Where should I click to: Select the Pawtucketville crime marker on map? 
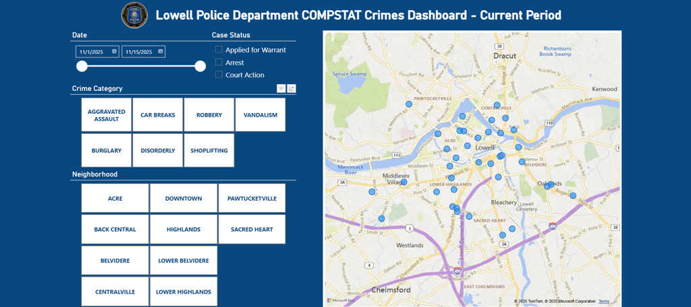click(409, 104)
